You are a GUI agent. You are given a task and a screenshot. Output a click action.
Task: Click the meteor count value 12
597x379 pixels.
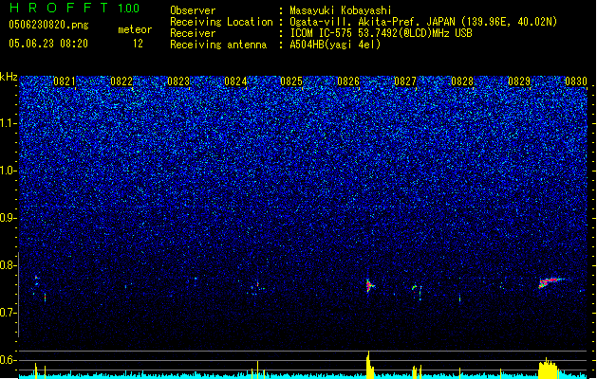coord(138,44)
